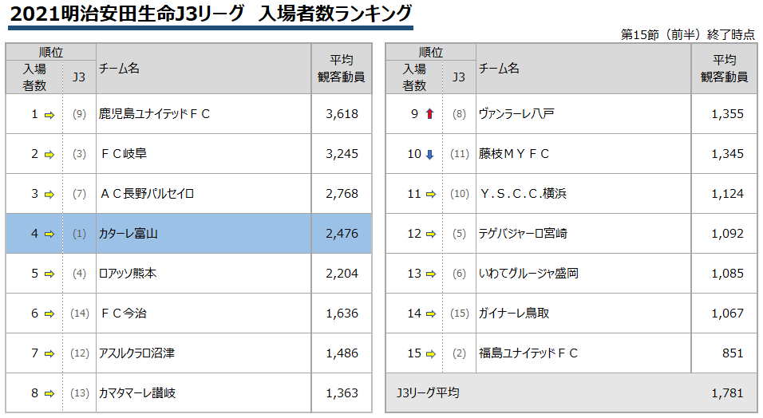Click the J3 rank (14) next to FC今治

pyautogui.click(x=79, y=313)
